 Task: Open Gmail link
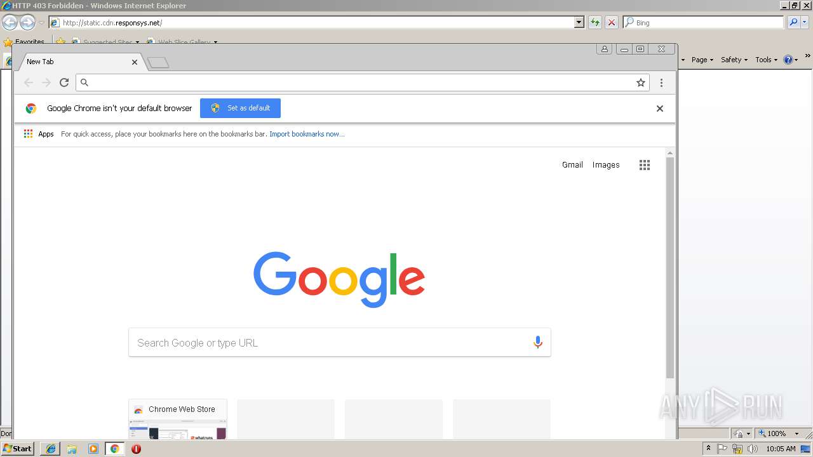[572, 164]
